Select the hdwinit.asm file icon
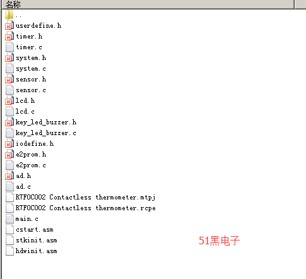The height and width of the screenshot is (279, 306). pos(9,251)
